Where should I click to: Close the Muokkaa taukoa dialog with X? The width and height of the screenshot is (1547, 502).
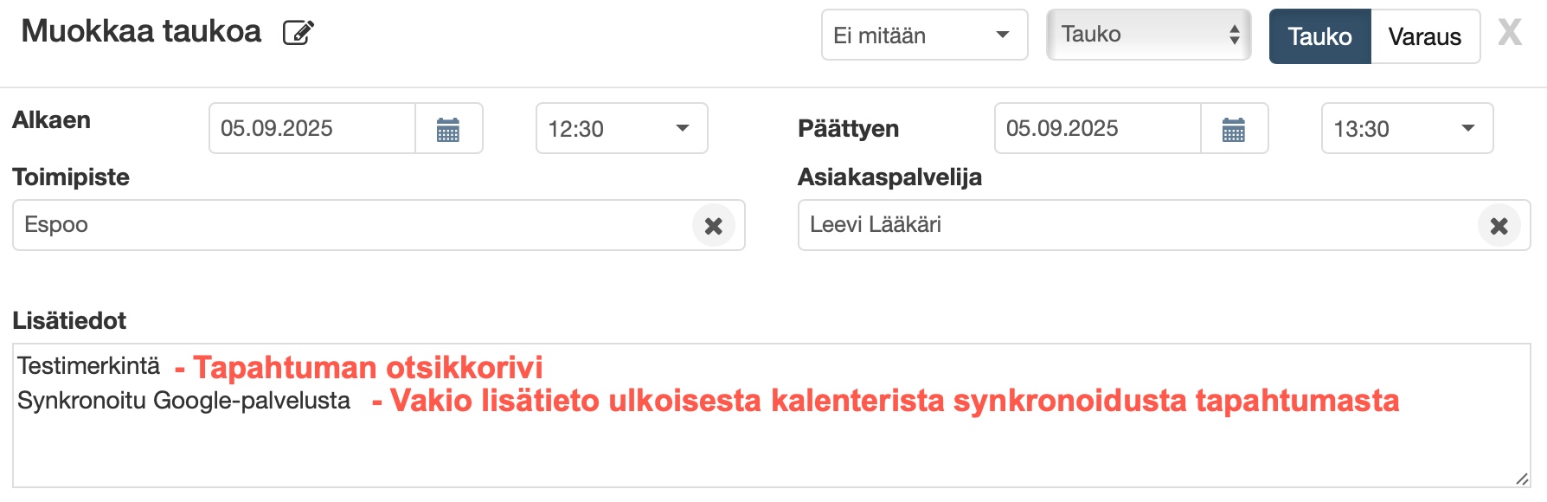[x=1510, y=34]
